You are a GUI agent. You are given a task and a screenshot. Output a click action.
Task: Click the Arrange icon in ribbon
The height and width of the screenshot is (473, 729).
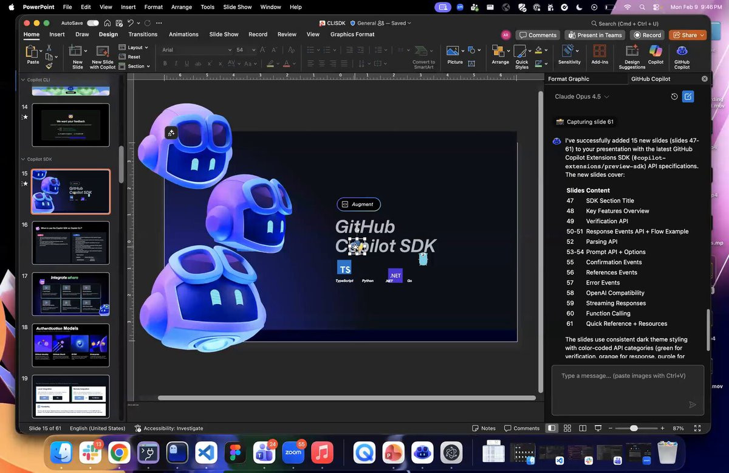(x=500, y=52)
